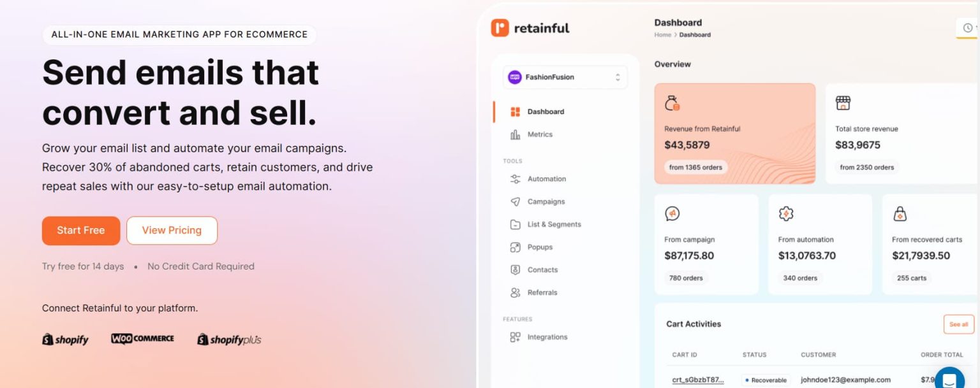
Task: Click the Home breadcrumb link
Action: pyautogui.click(x=662, y=35)
